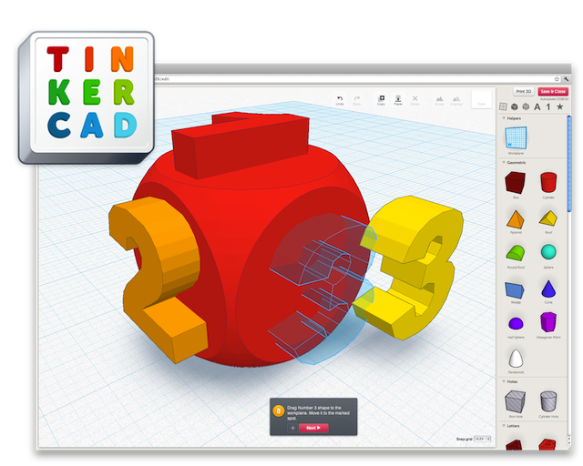The image size is (583, 466).
Task: Pick the red Cylinder shape
Action: coord(548,182)
